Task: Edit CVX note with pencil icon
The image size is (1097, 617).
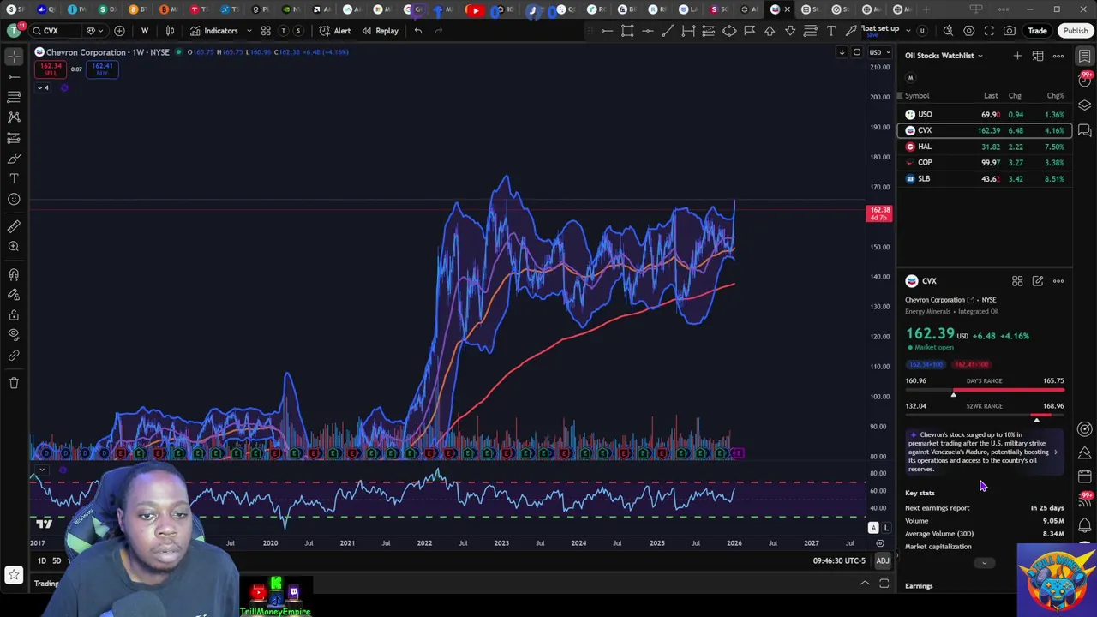Action: click(x=1038, y=281)
